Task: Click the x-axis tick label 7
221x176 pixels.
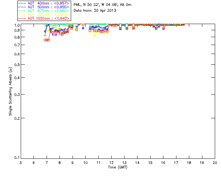Action: [47, 163]
